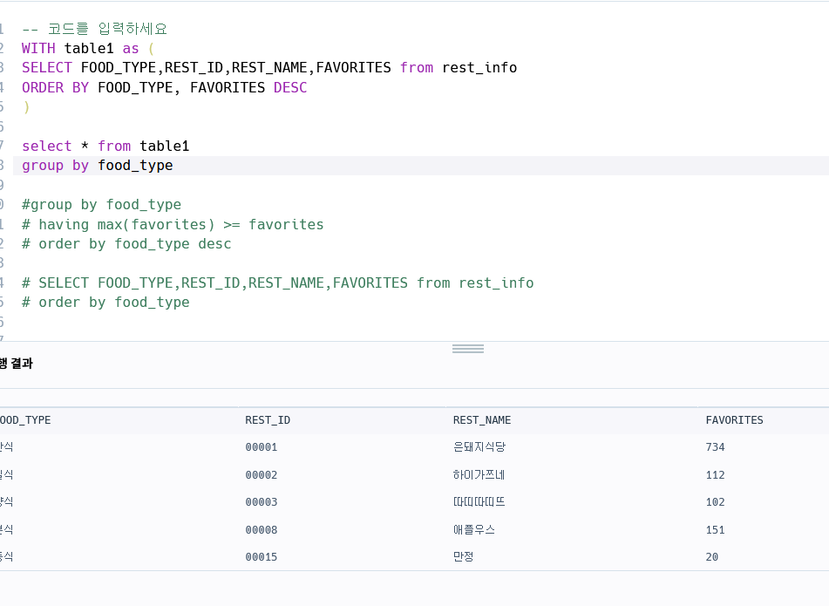This screenshot has height=606, width=829.
Task: Click the panel resize handle above results
Action: (x=468, y=349)
